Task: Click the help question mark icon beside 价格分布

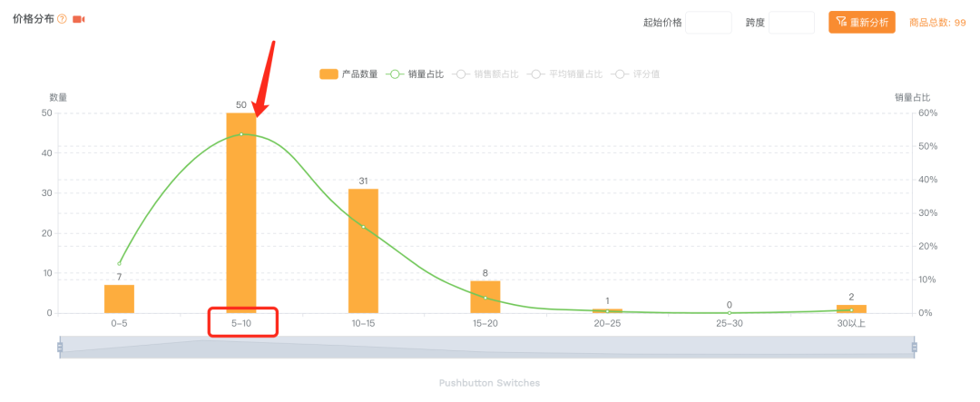Action: [x=62, y=19]
